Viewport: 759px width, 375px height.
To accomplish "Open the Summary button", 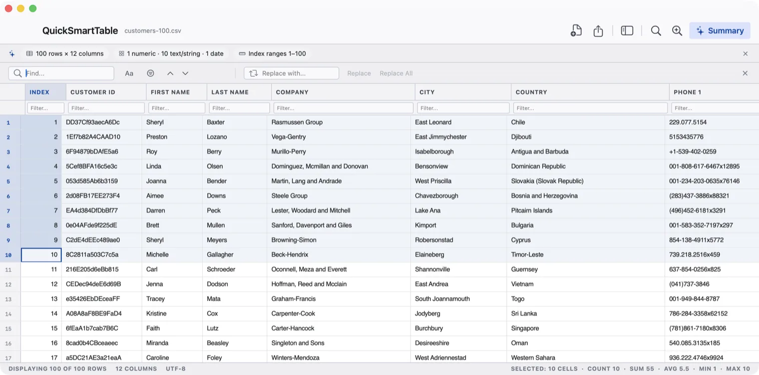I will (720, 31).
